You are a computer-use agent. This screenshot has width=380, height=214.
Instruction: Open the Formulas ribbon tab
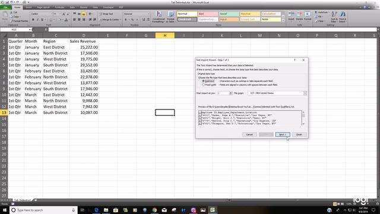(x=59, y=7)
